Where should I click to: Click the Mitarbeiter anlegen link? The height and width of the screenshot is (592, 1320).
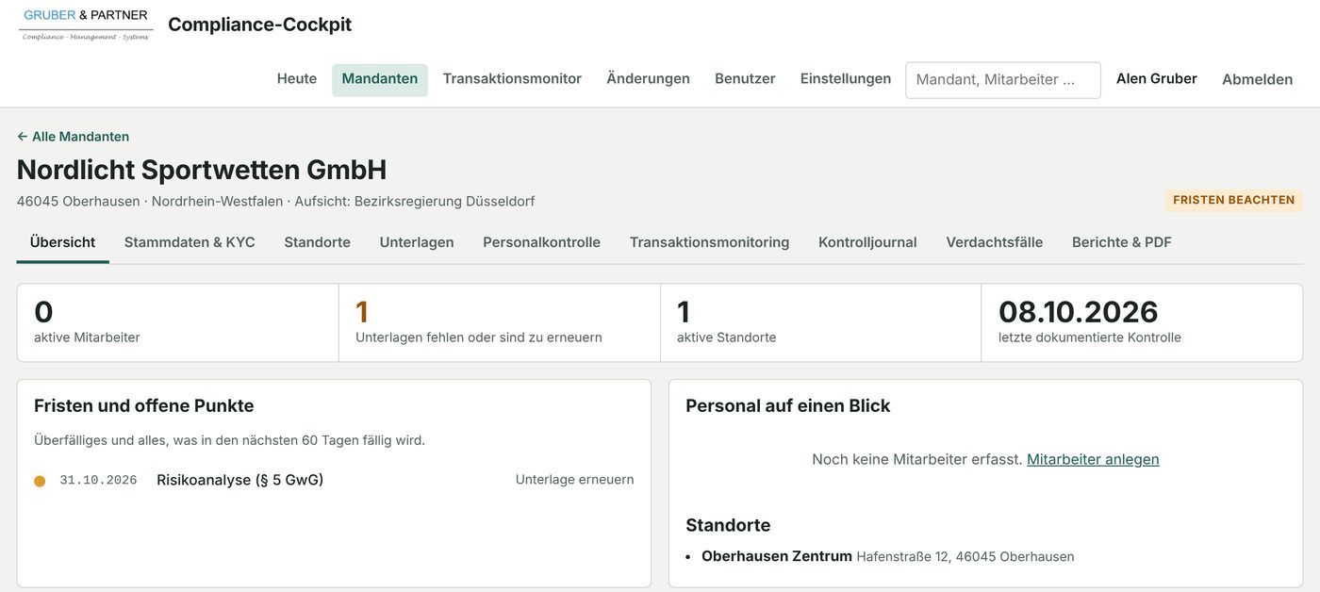[x=1093, y=459]
